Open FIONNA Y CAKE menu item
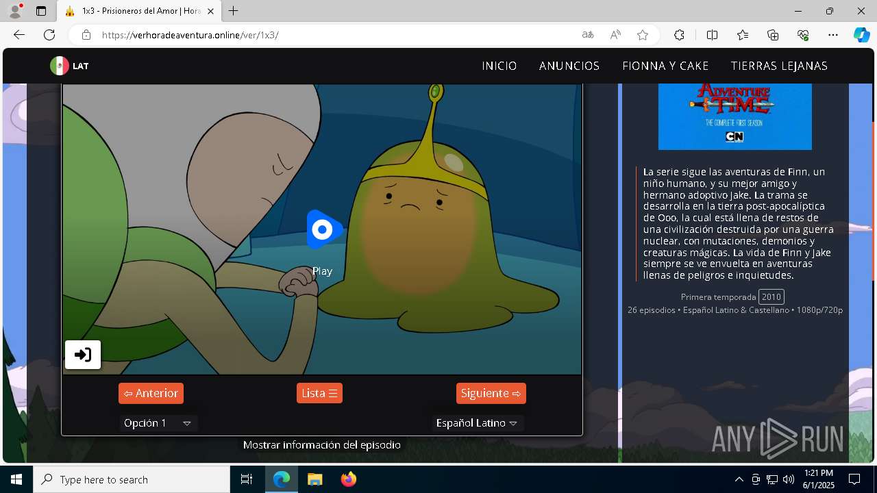 click(665, 66)
